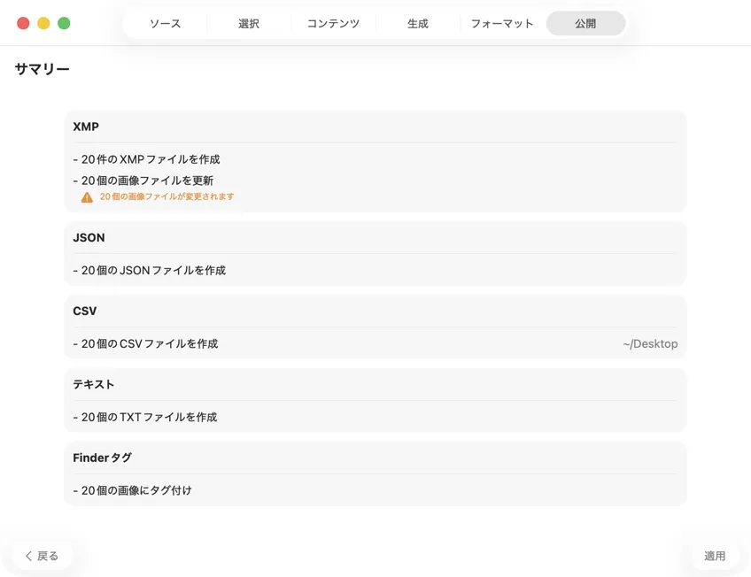
Task: Click the CSV section header
Action: pyautogui.click(x=85, y=311)
